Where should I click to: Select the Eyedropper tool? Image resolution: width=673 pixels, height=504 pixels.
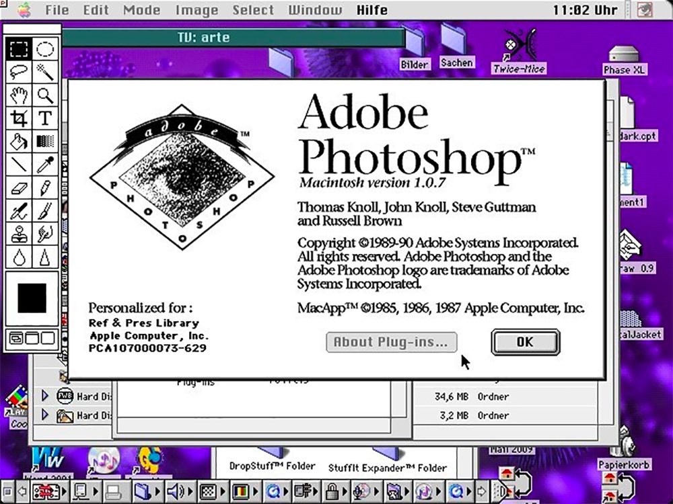pos(45,165)
